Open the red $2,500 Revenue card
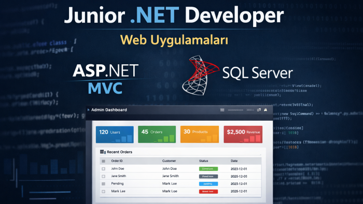The height and width of the screenshot is (204, 363). tap(243, 134)
